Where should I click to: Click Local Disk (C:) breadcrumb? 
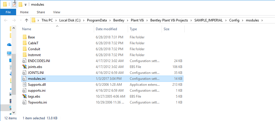70,20
